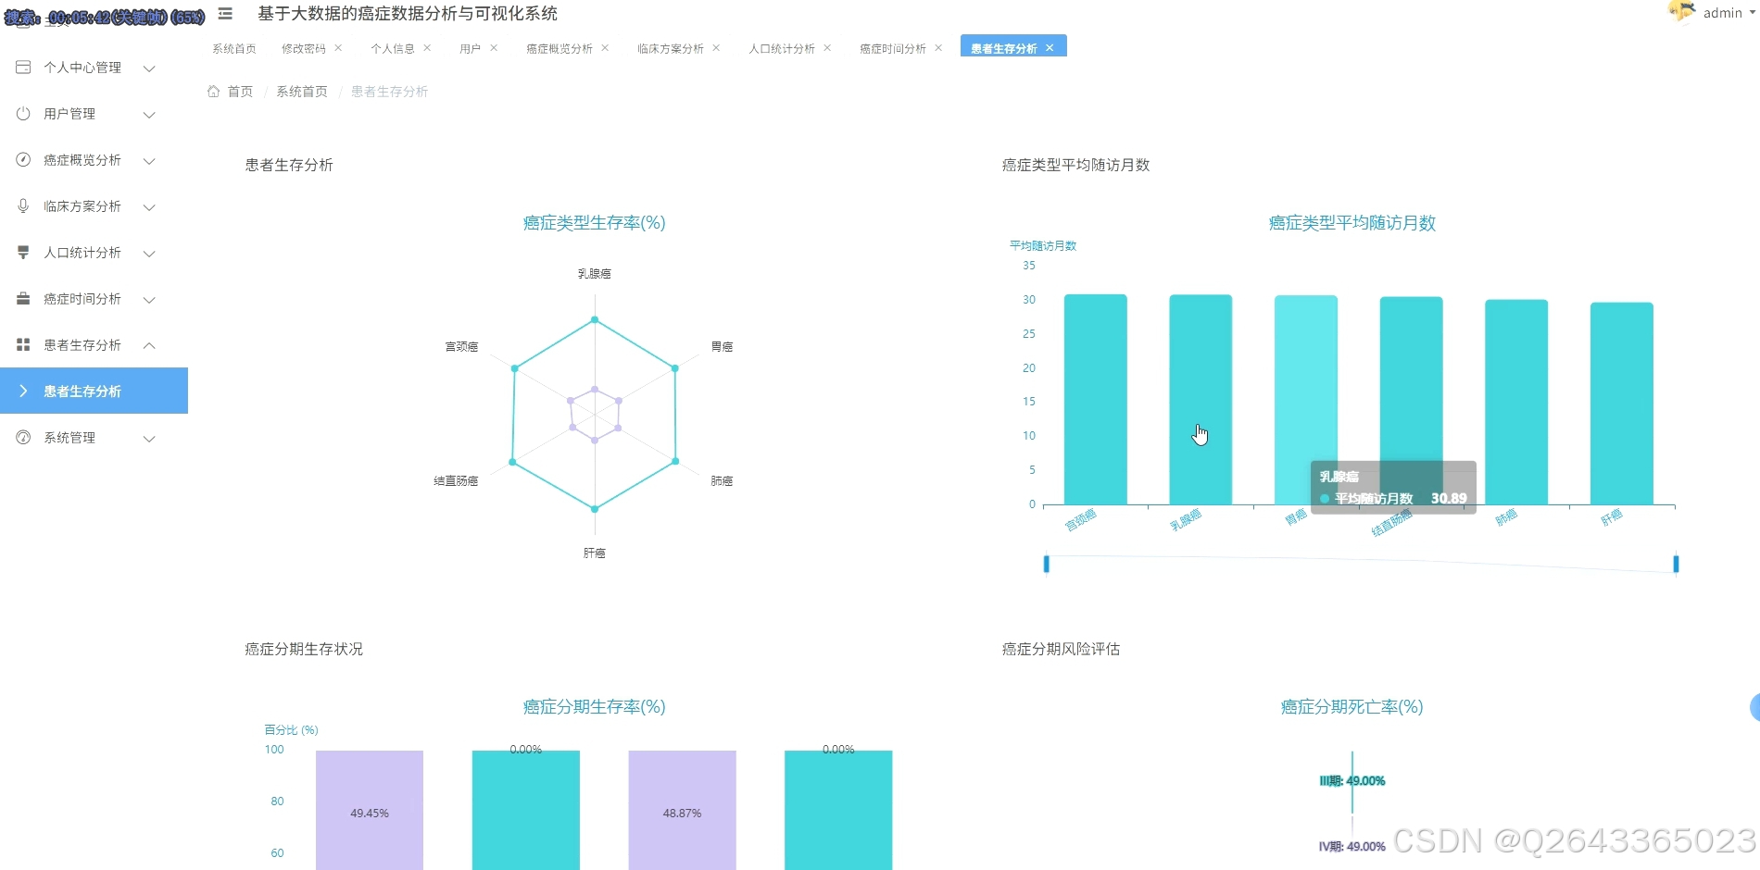This screenshot has height=870, width=1760.
Task: Expand the 个人中心管理 menu
Action: [x=88, y=67]
